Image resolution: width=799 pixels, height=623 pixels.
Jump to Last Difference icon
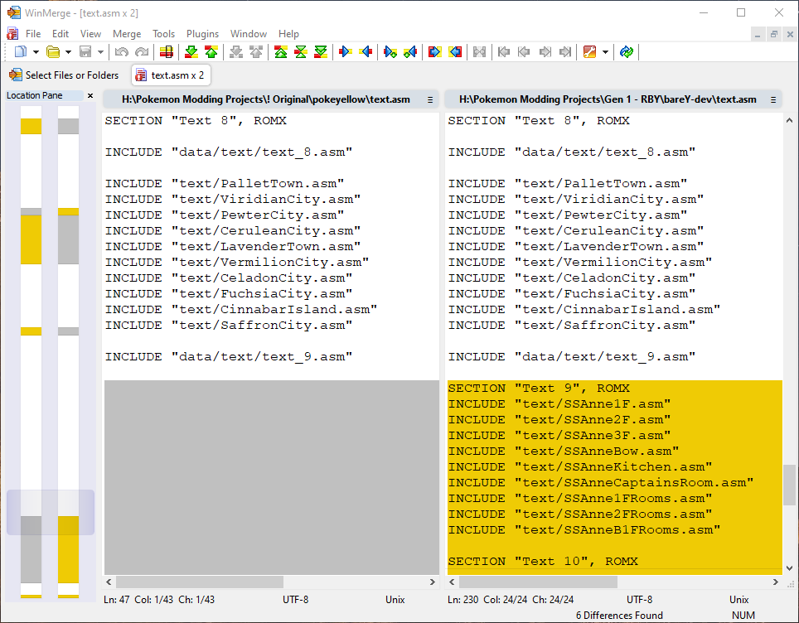point(321,52)
